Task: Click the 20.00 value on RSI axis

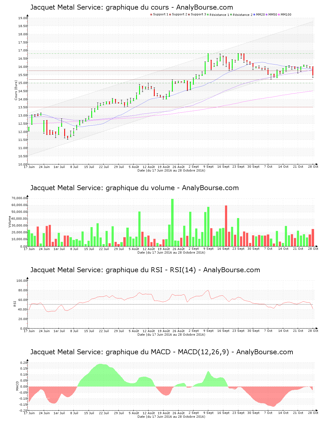Action: (23, 319)
